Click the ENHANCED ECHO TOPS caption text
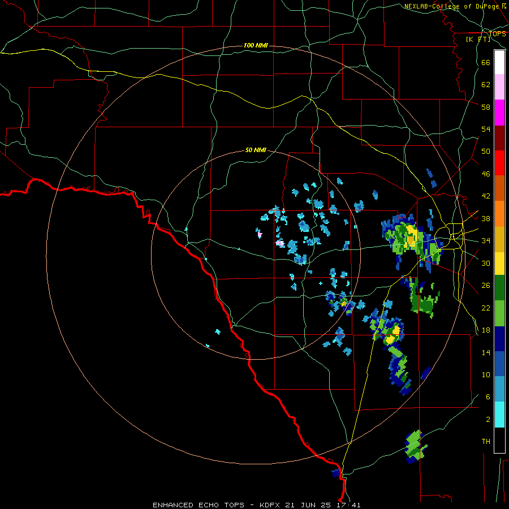Viewport: 509px width, 509px height. (199, 505)
